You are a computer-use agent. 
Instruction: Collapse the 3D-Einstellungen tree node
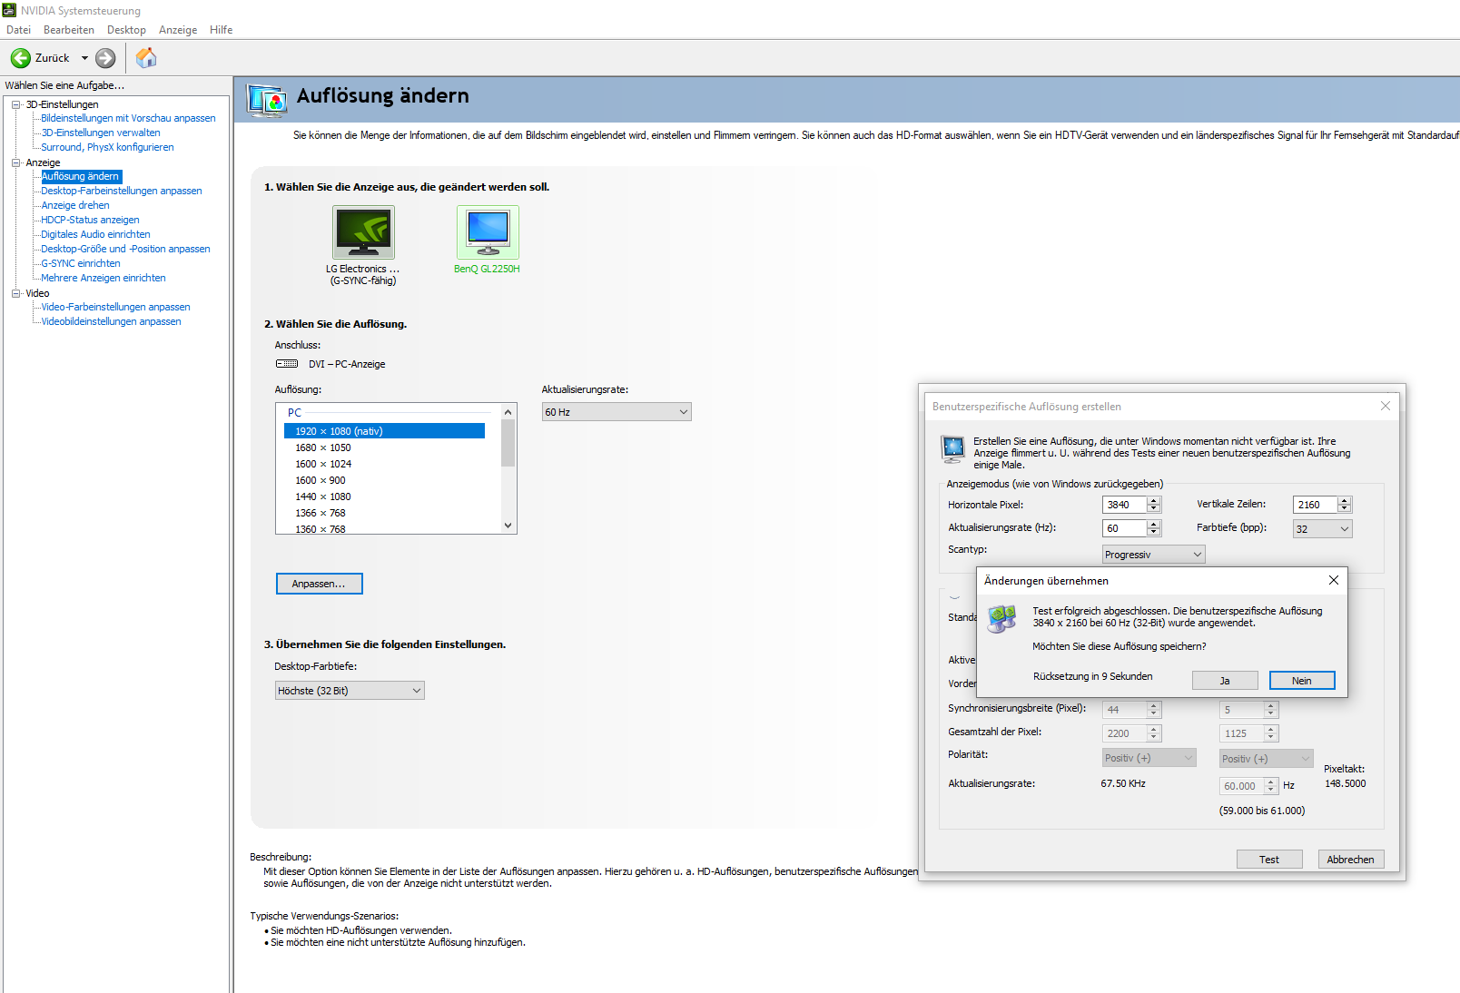click(x=15, y=104)
